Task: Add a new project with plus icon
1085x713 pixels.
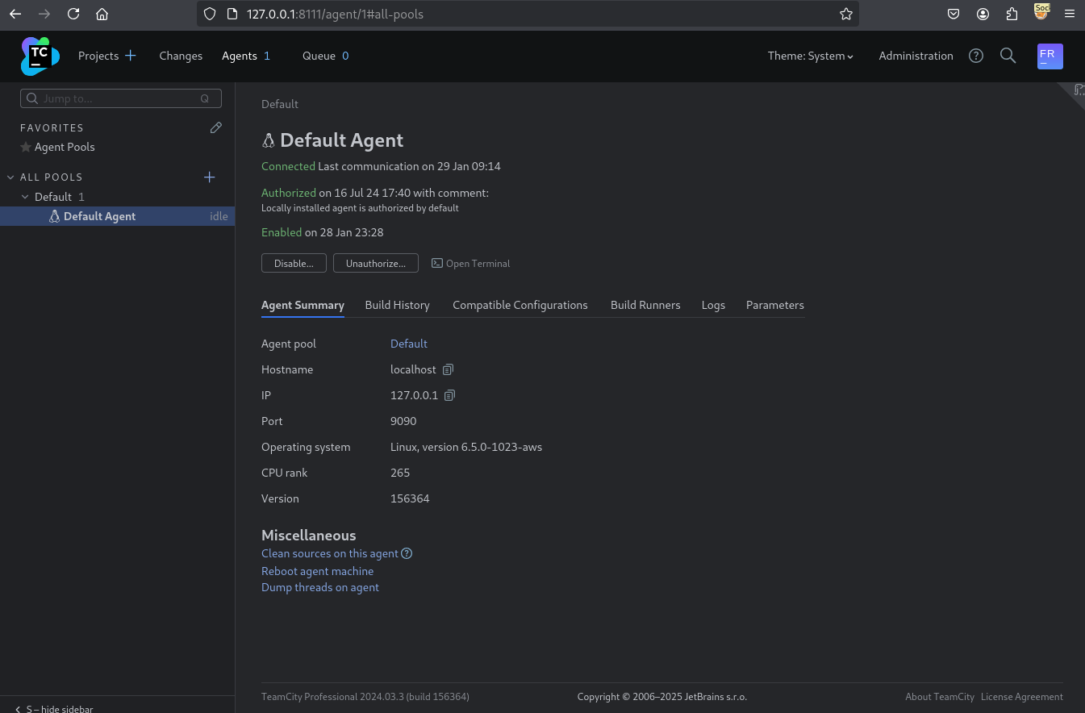Action: click(x=131, y=56)
